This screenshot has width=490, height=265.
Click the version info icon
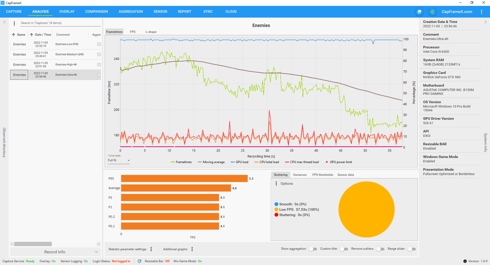click(x=465, y=261)
